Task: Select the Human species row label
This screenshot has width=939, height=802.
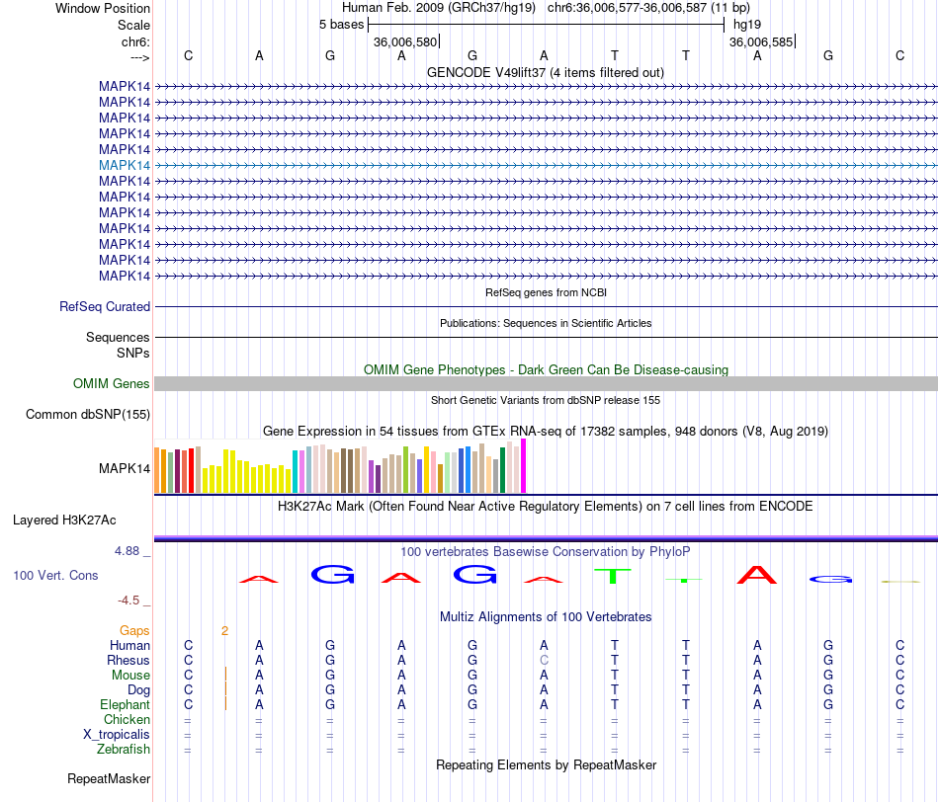Action: (x=129, y=646)
